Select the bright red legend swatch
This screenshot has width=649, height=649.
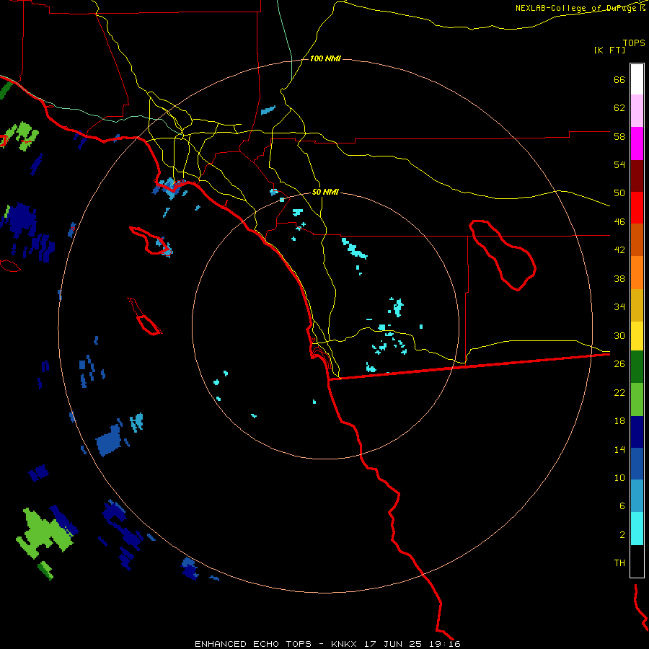click(637, 208)
